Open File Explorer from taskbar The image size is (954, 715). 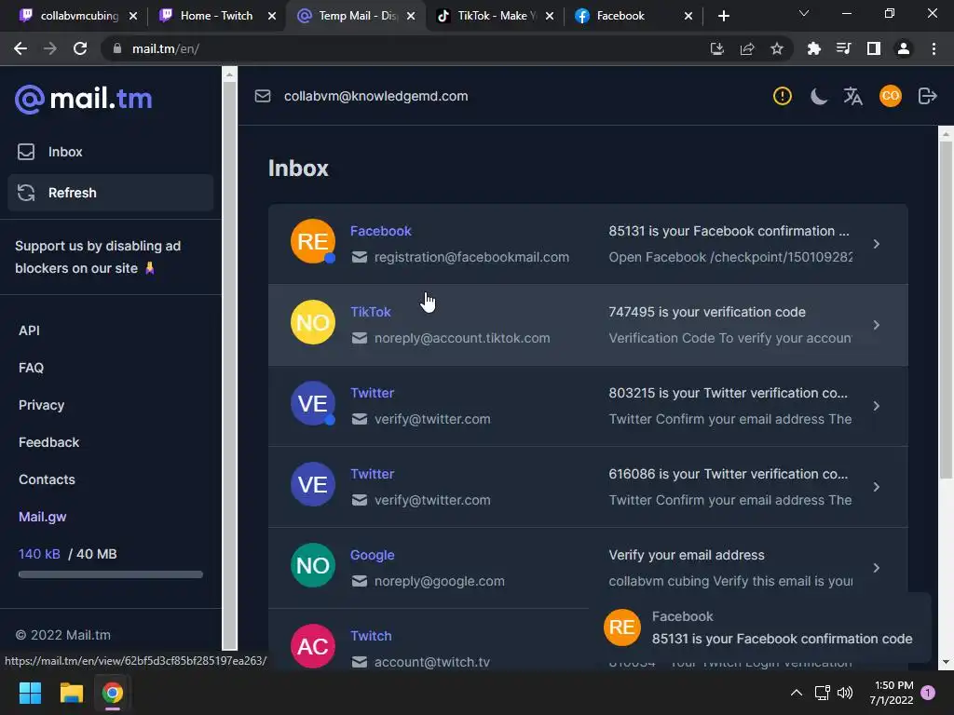tap(71, 693)
